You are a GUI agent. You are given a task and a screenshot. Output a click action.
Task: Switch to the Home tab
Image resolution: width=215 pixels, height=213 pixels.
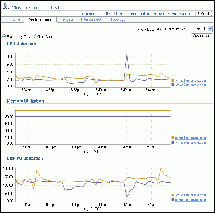point(16,19)
